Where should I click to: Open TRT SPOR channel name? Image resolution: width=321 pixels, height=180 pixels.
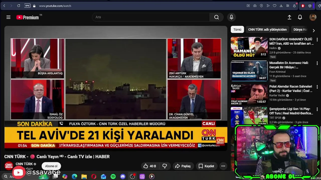click(275, 118)
